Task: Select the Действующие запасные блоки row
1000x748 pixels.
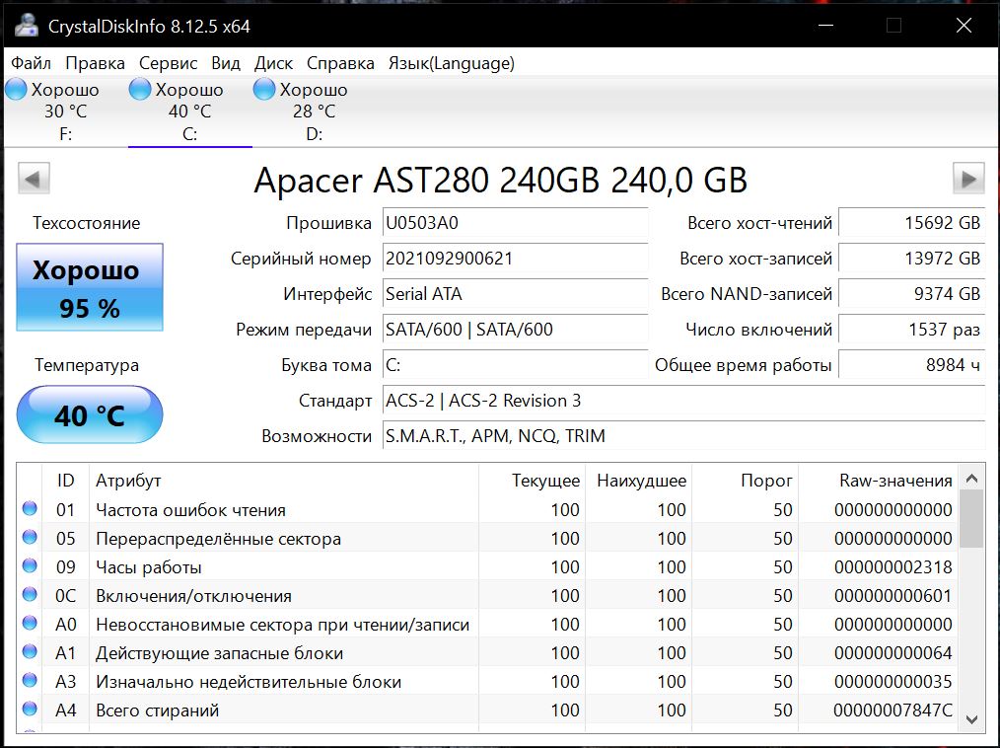Action: click(487, 652)
